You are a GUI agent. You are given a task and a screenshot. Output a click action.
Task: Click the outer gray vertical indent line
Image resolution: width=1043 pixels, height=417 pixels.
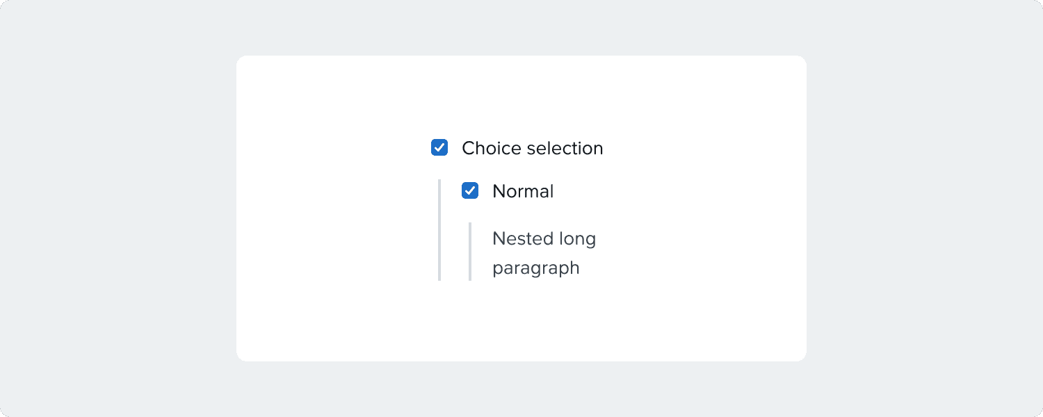click(x=439, y=229)
